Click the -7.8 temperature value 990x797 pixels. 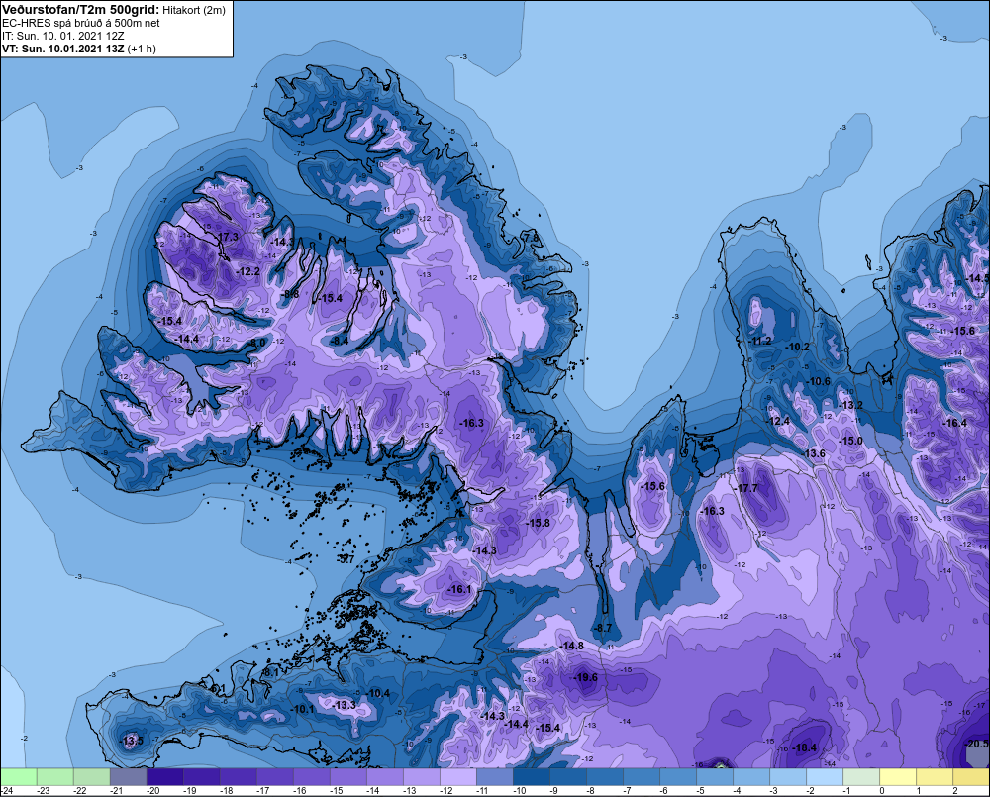click(532, 238)
